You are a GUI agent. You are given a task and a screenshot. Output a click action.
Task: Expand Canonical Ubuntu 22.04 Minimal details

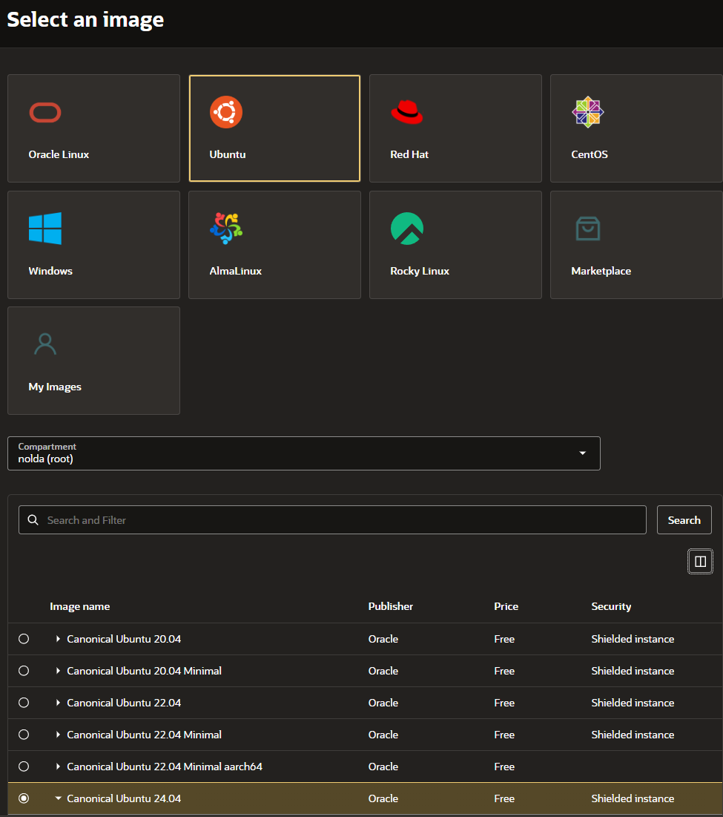(x=58, y=734)
